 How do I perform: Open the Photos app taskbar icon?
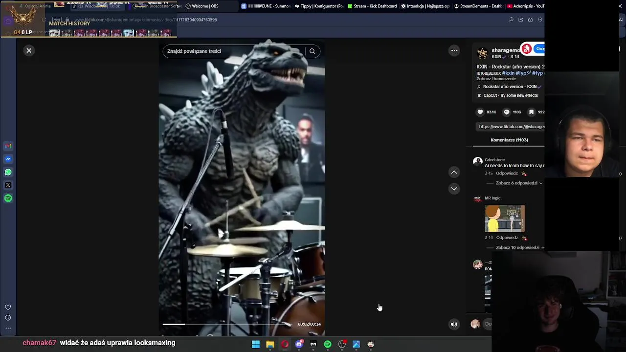pos(356,344)
